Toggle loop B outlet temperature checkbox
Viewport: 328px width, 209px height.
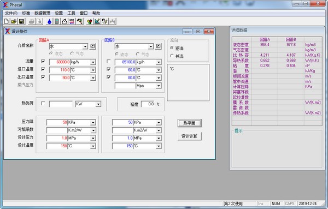[x=109, y=77]
